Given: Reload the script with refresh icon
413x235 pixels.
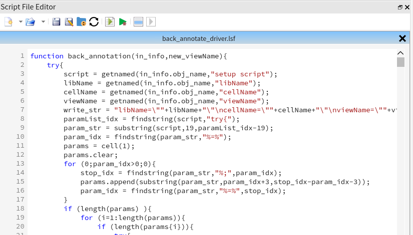Looking at the screenshot, I should (94, 22).
